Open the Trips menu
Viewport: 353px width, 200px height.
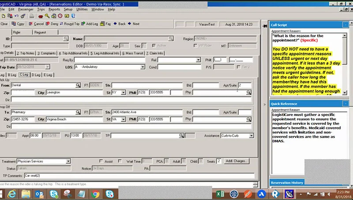(x=41, y=9)
